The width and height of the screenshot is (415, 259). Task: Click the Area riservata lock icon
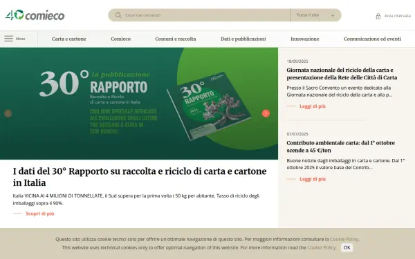coord(378,16)
